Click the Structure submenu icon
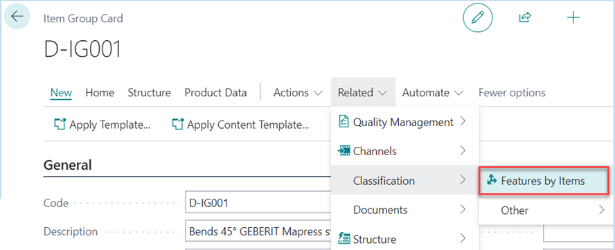The image size is (615, 250). [x=344, y=239]
